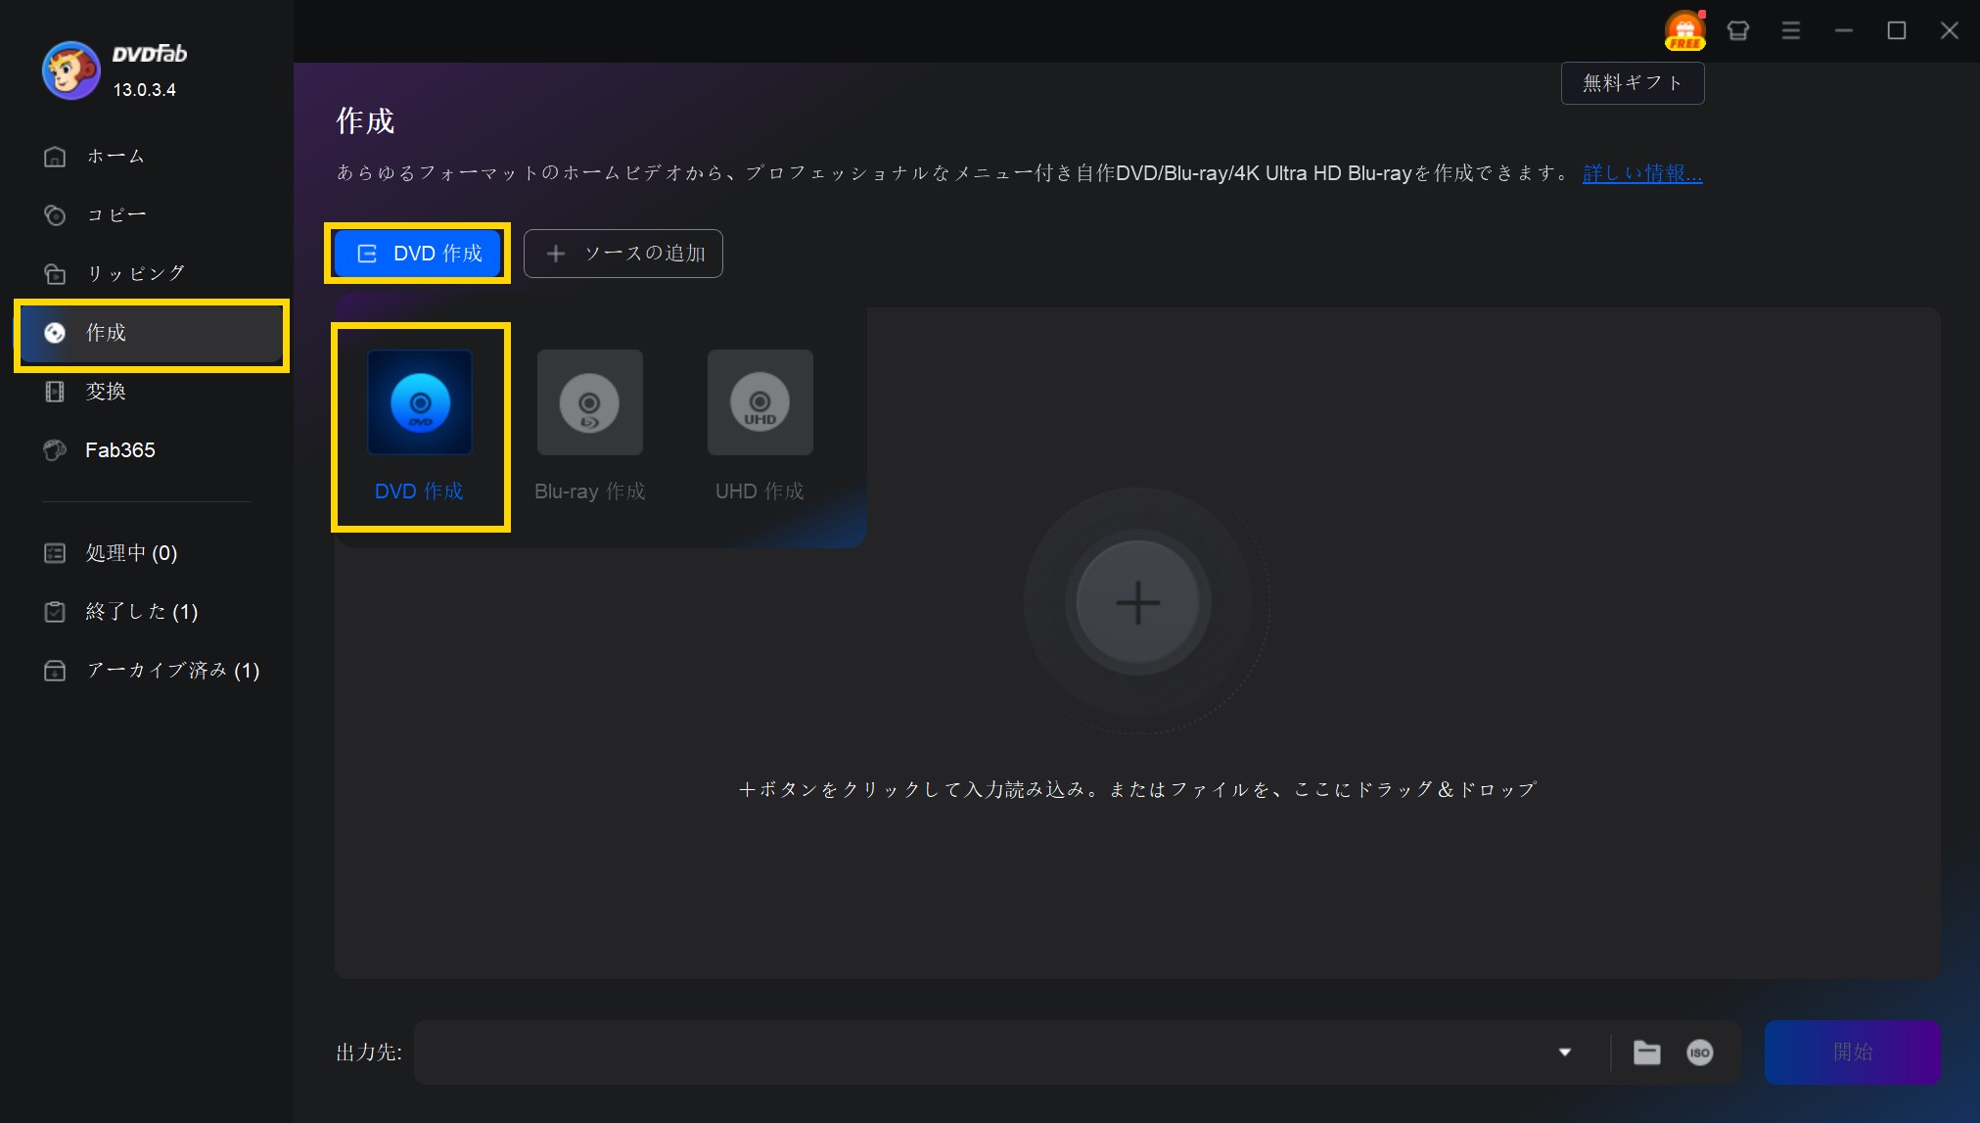The width and height of the screenshot is (1980, 1123).
Task: Open the skin (shirt) icon in title bar
Action: pyautogui.click(x=1738, y=30)
